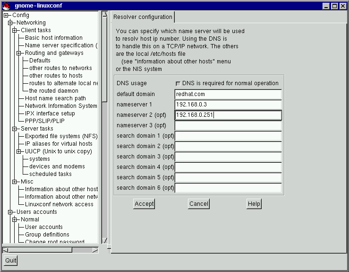Collapse the Routing and gateways node
The width and height of the screenshot is (349, 272).
point(18,53)
